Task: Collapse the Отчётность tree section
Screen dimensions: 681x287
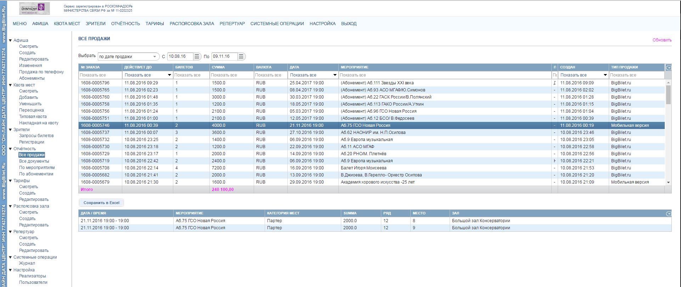Action: tap(11, 149)
